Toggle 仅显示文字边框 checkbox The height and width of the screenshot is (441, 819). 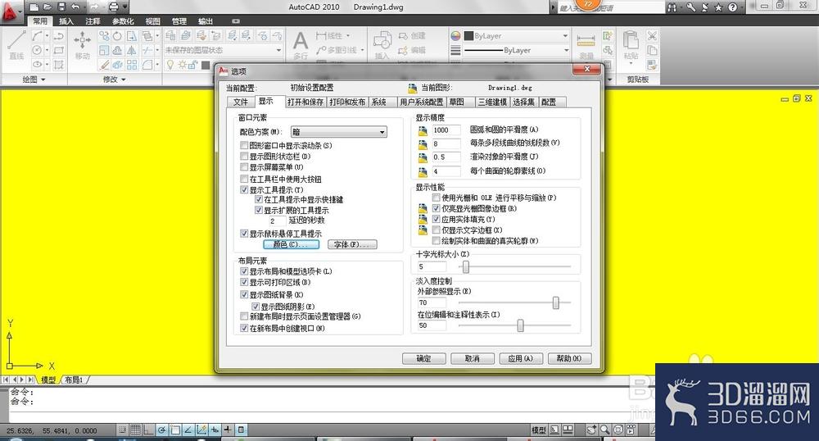(x=437, y=230)
